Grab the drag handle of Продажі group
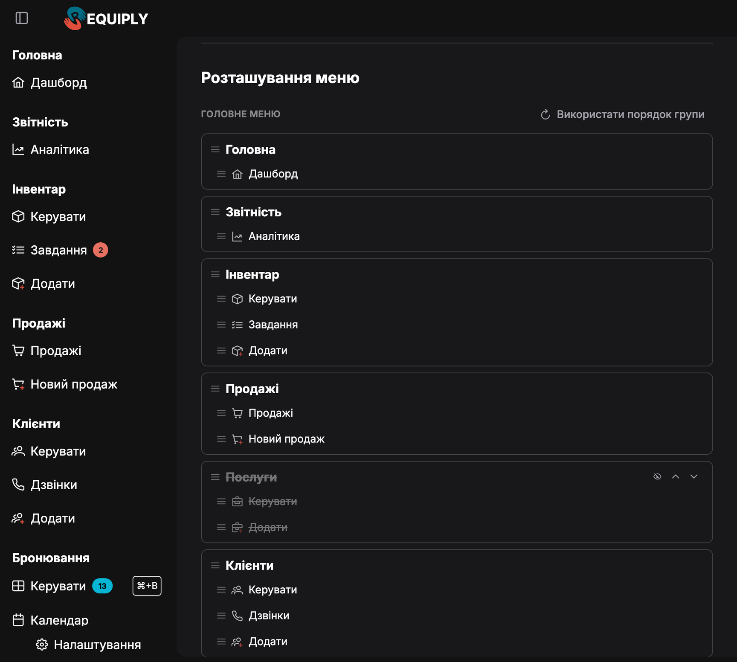 215,389
